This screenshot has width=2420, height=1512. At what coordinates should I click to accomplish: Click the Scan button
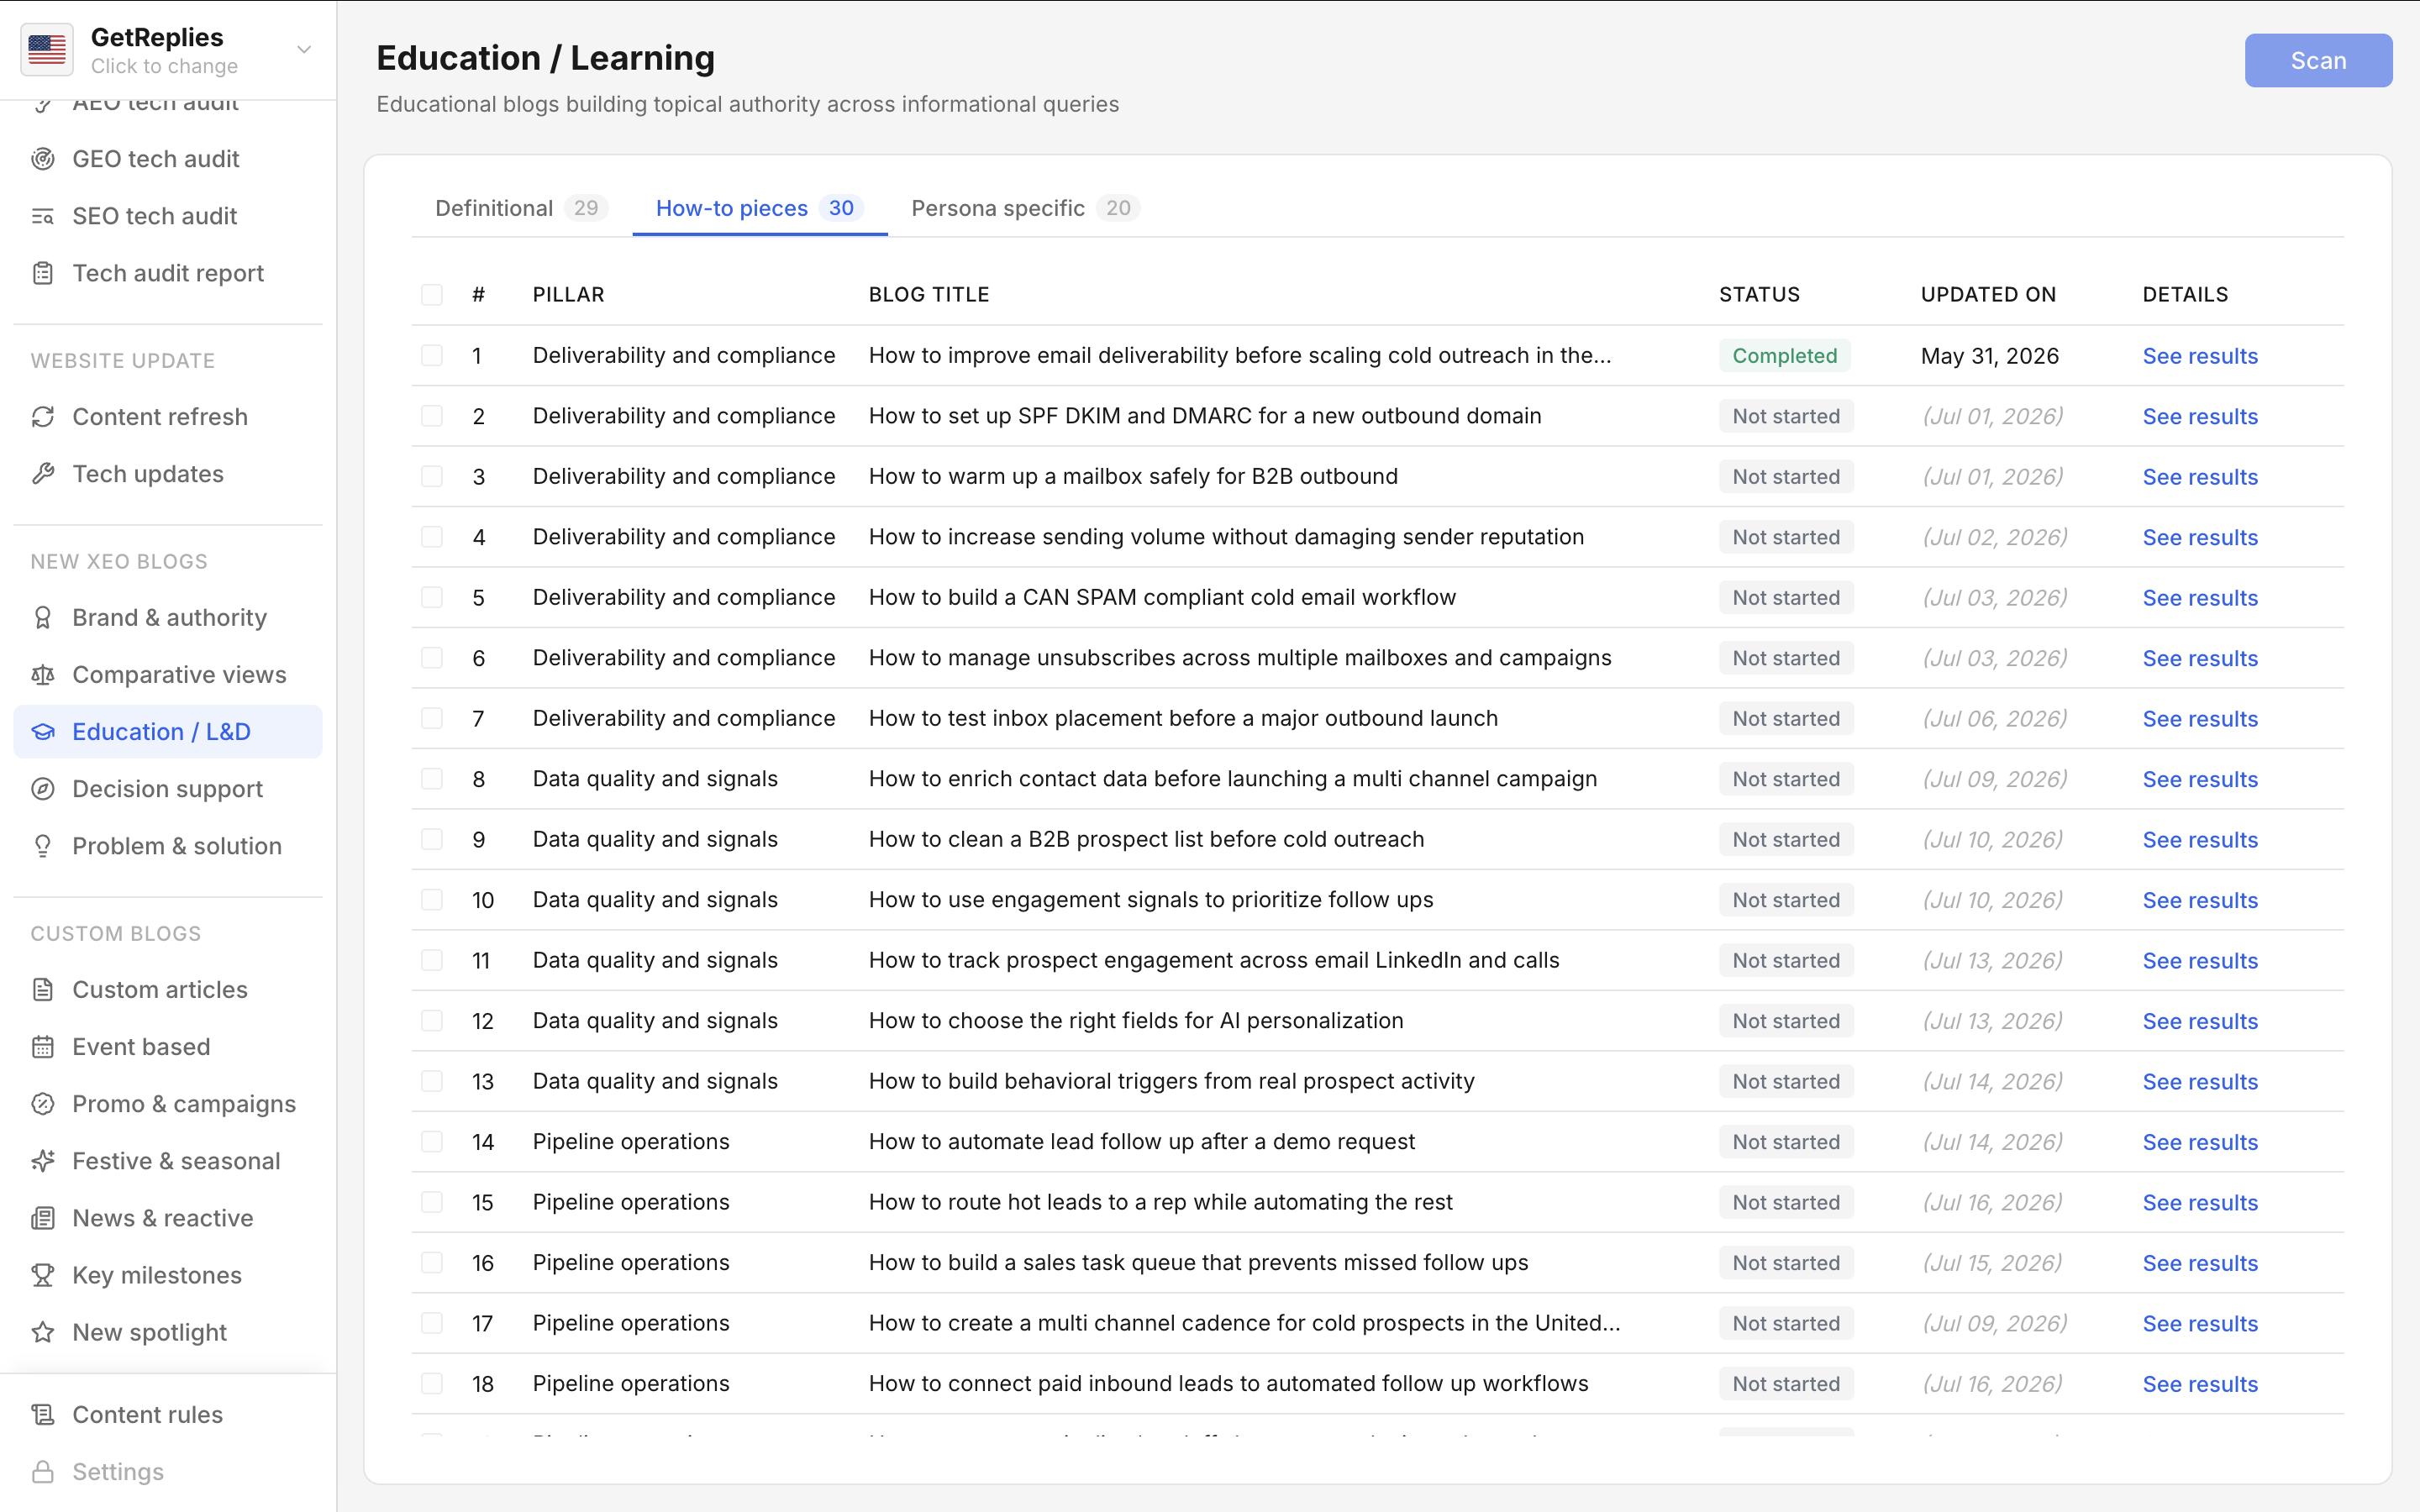pos(2318,61)
